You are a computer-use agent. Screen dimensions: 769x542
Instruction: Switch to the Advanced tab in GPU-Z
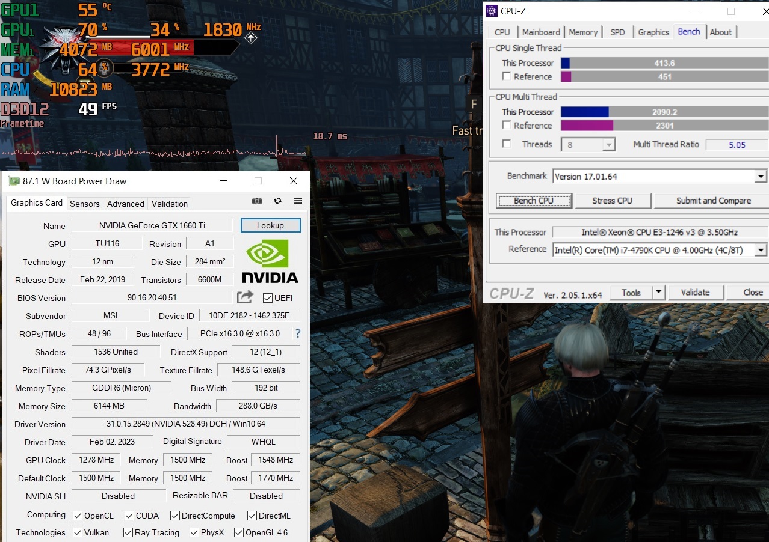(x=126, y=204)
